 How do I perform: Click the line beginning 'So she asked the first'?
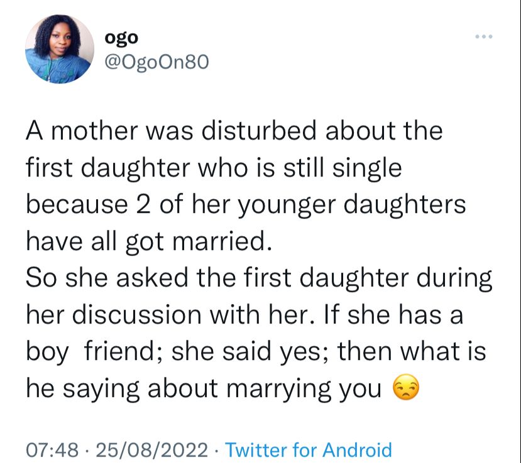258,278
